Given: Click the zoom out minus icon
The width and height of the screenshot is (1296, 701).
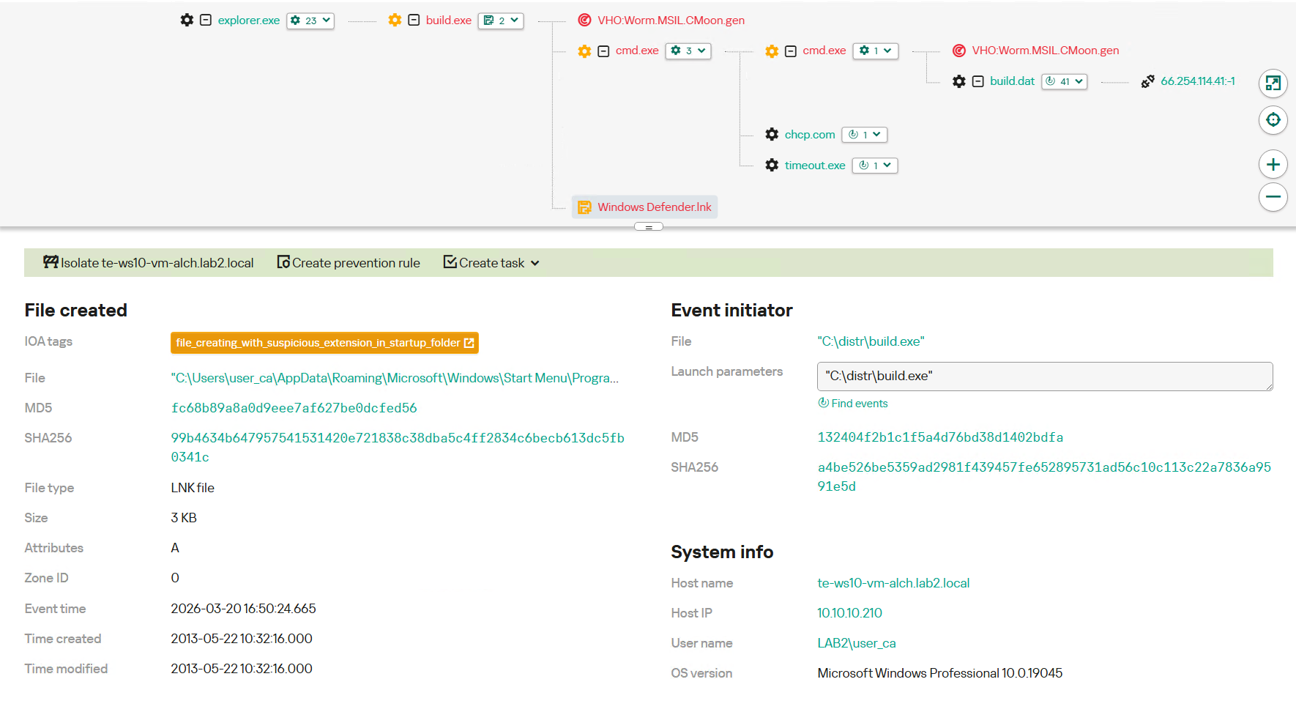Looking at the screenshot, I should (1273, 197).
